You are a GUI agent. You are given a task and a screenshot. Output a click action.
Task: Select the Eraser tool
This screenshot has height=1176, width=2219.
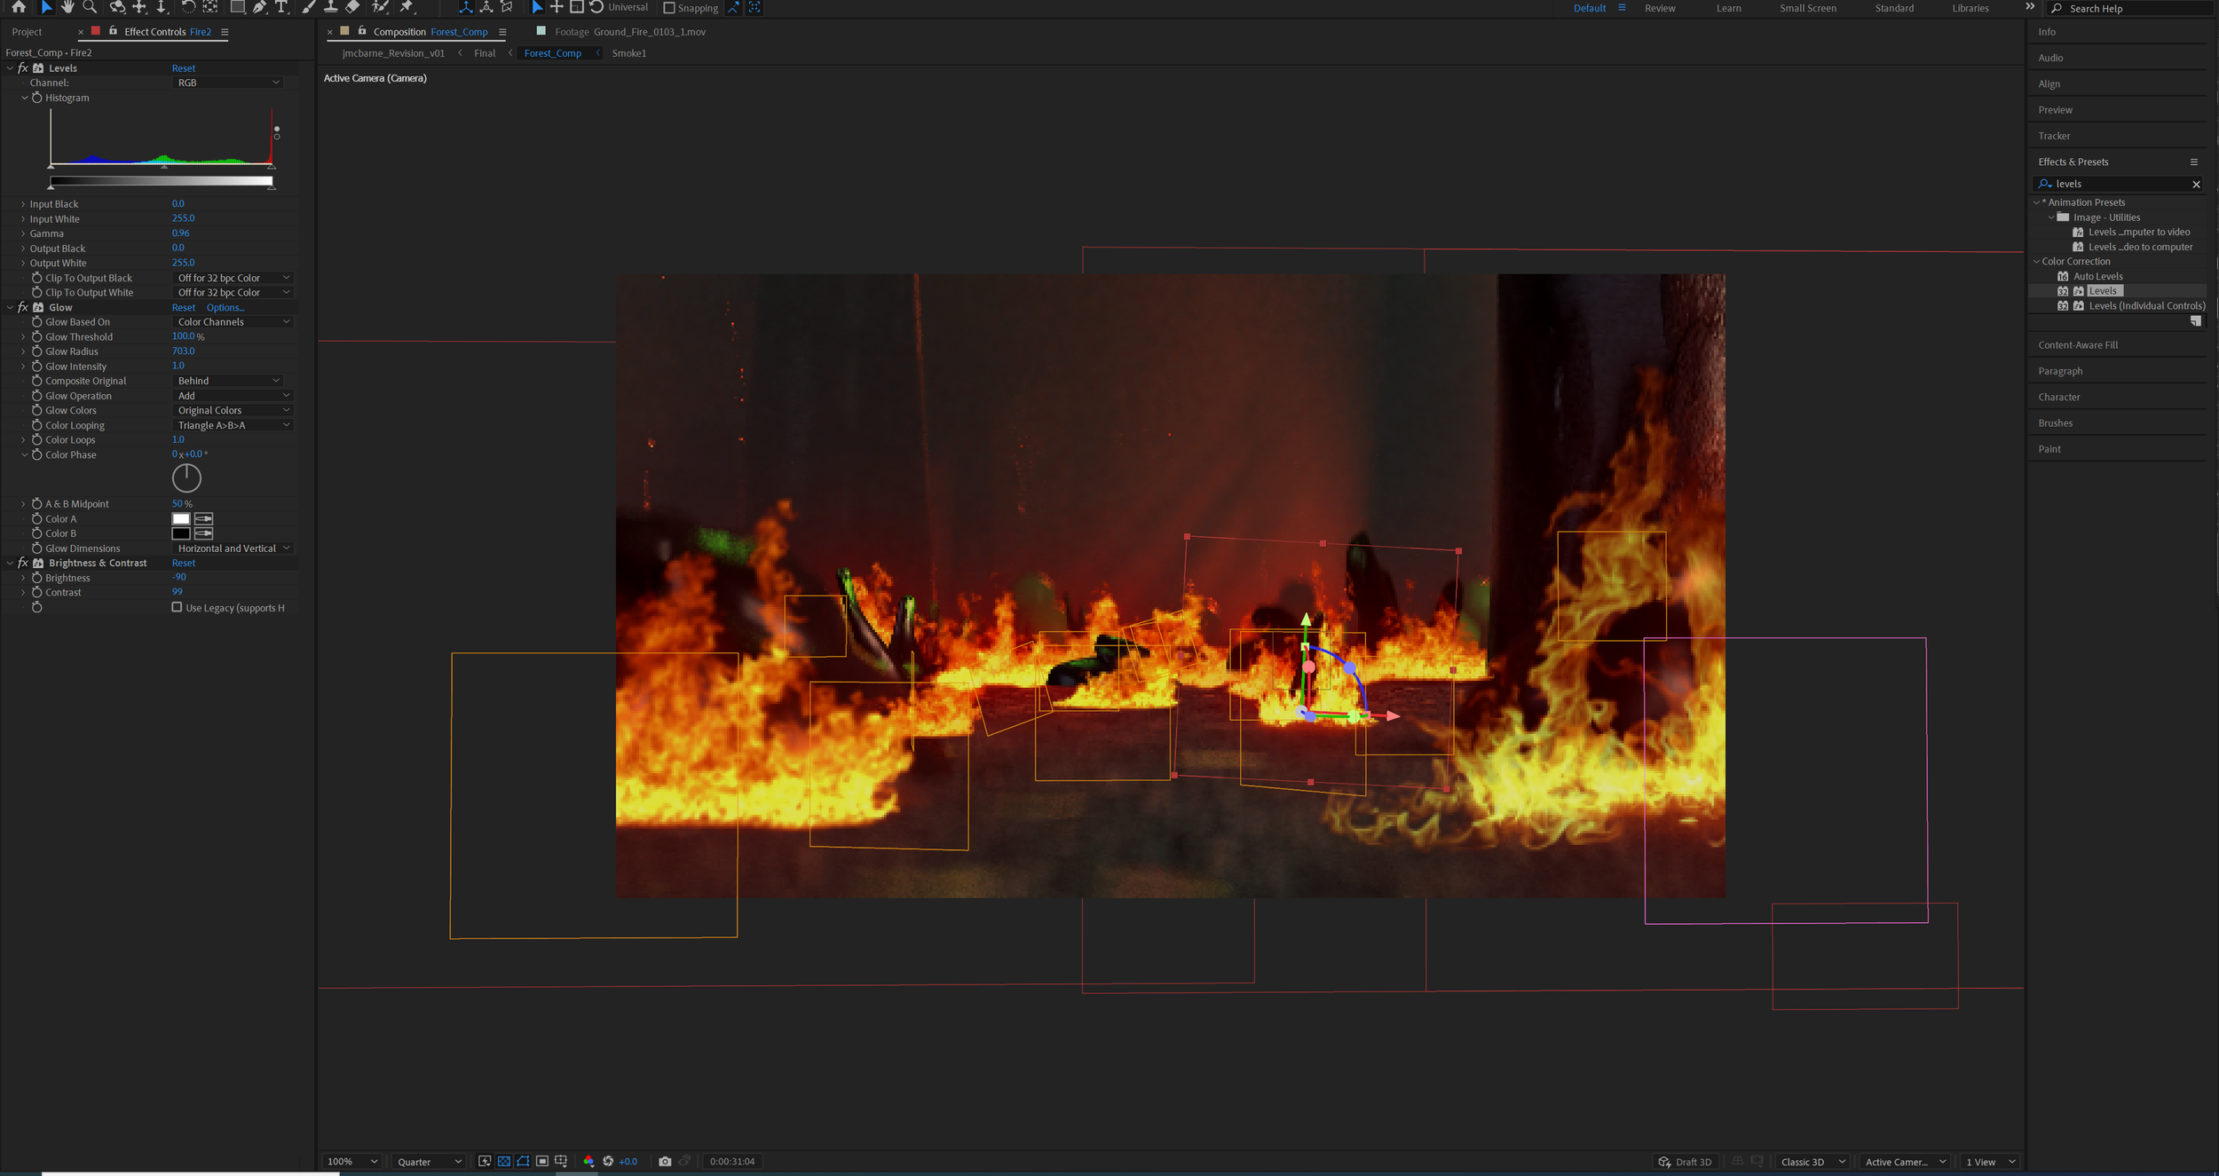352,7
